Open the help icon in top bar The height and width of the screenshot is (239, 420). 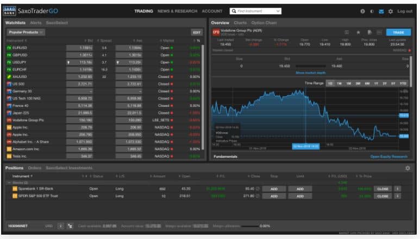coord(362,11)
